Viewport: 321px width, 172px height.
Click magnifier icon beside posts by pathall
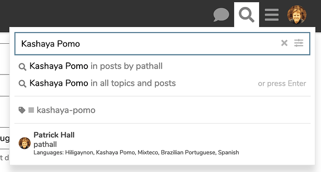[22, 67]
